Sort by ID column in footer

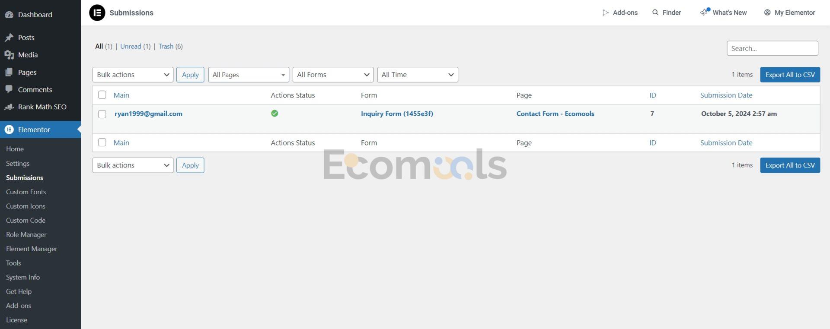tap(653, 143)
